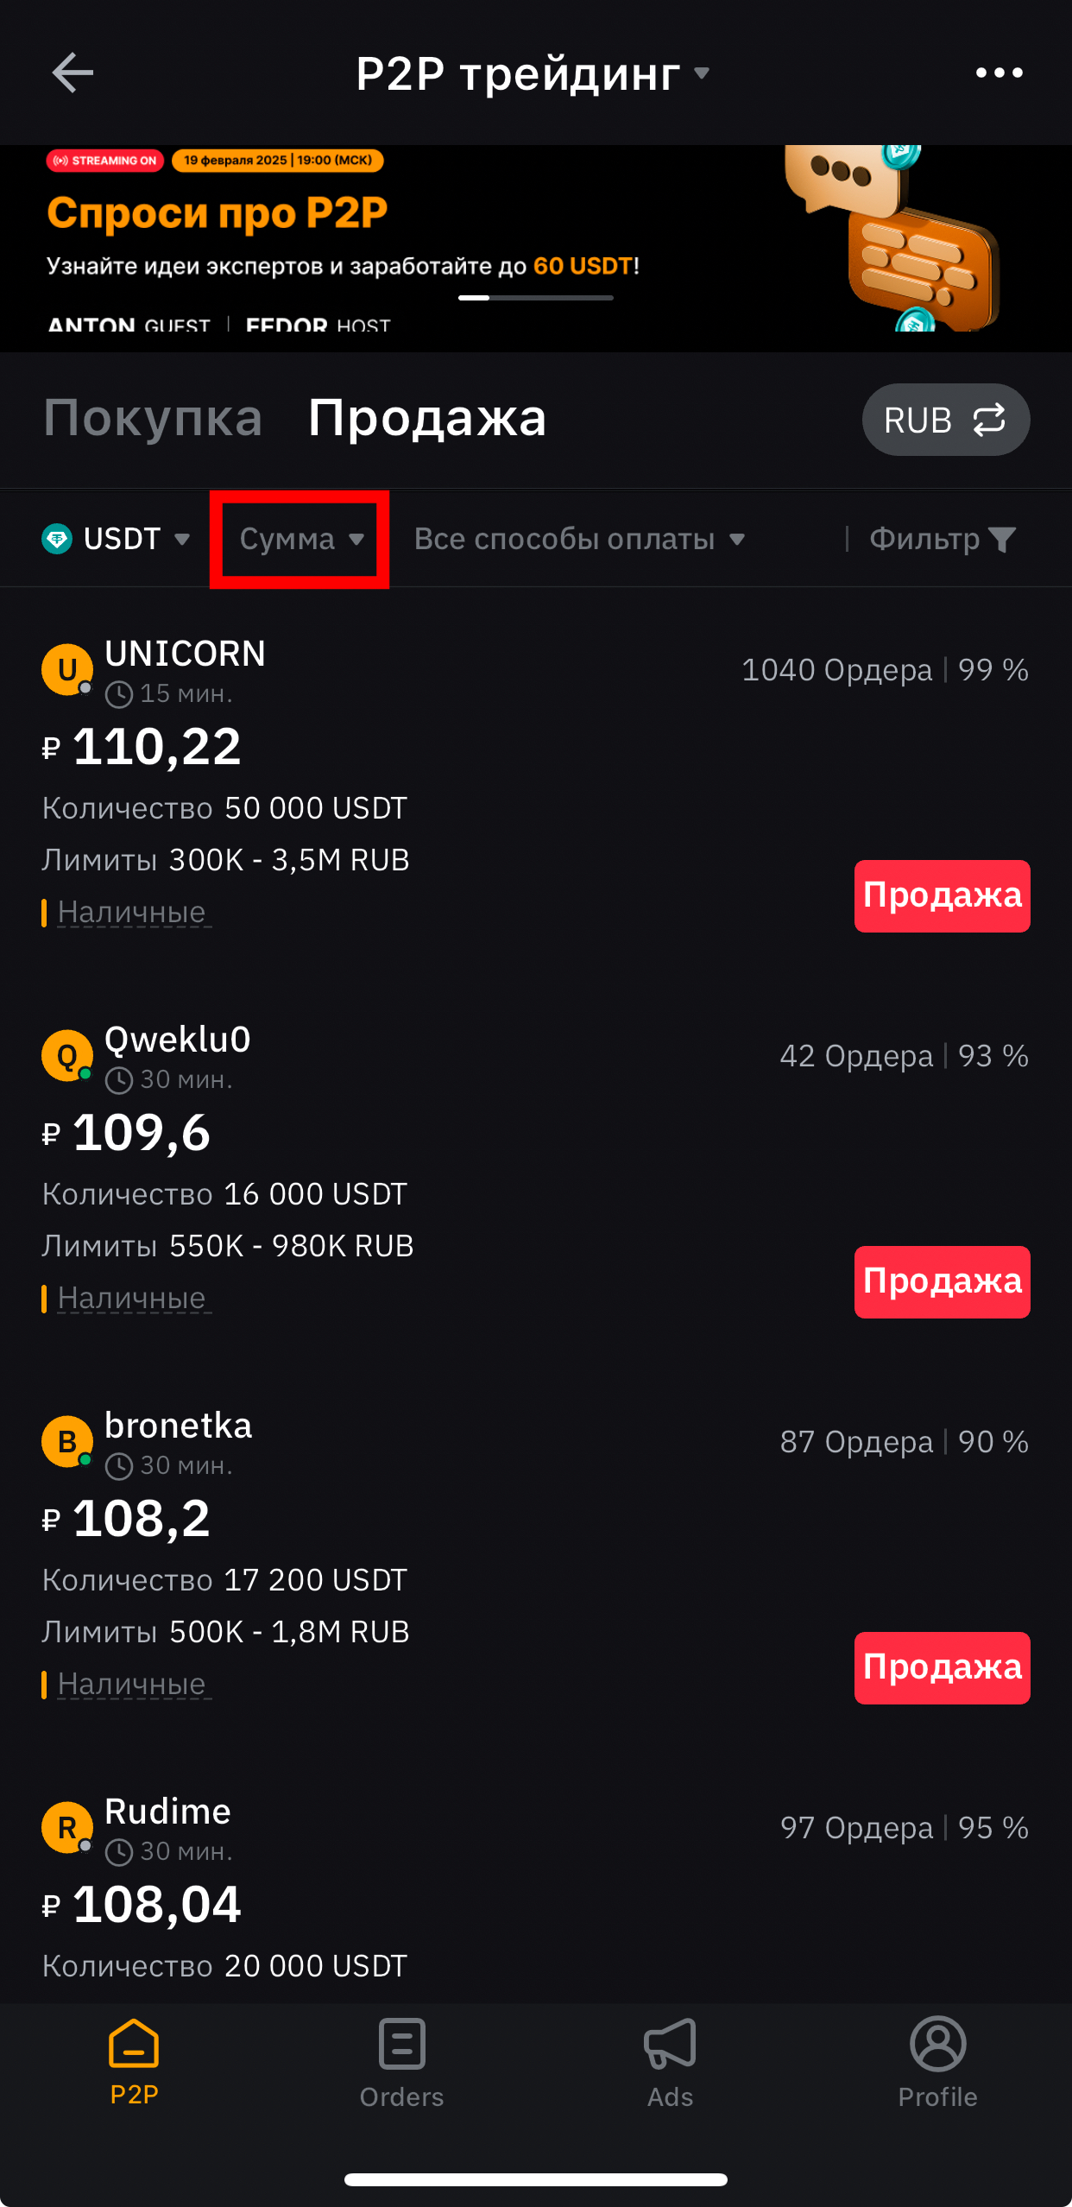Tap the UNICORN avatar icon
The image size is (1072, 2207).
[67, 669]
